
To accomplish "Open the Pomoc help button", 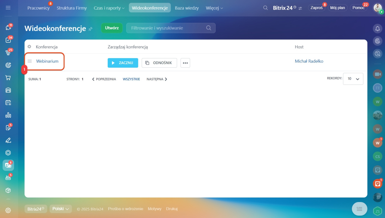I will point(359,8).
